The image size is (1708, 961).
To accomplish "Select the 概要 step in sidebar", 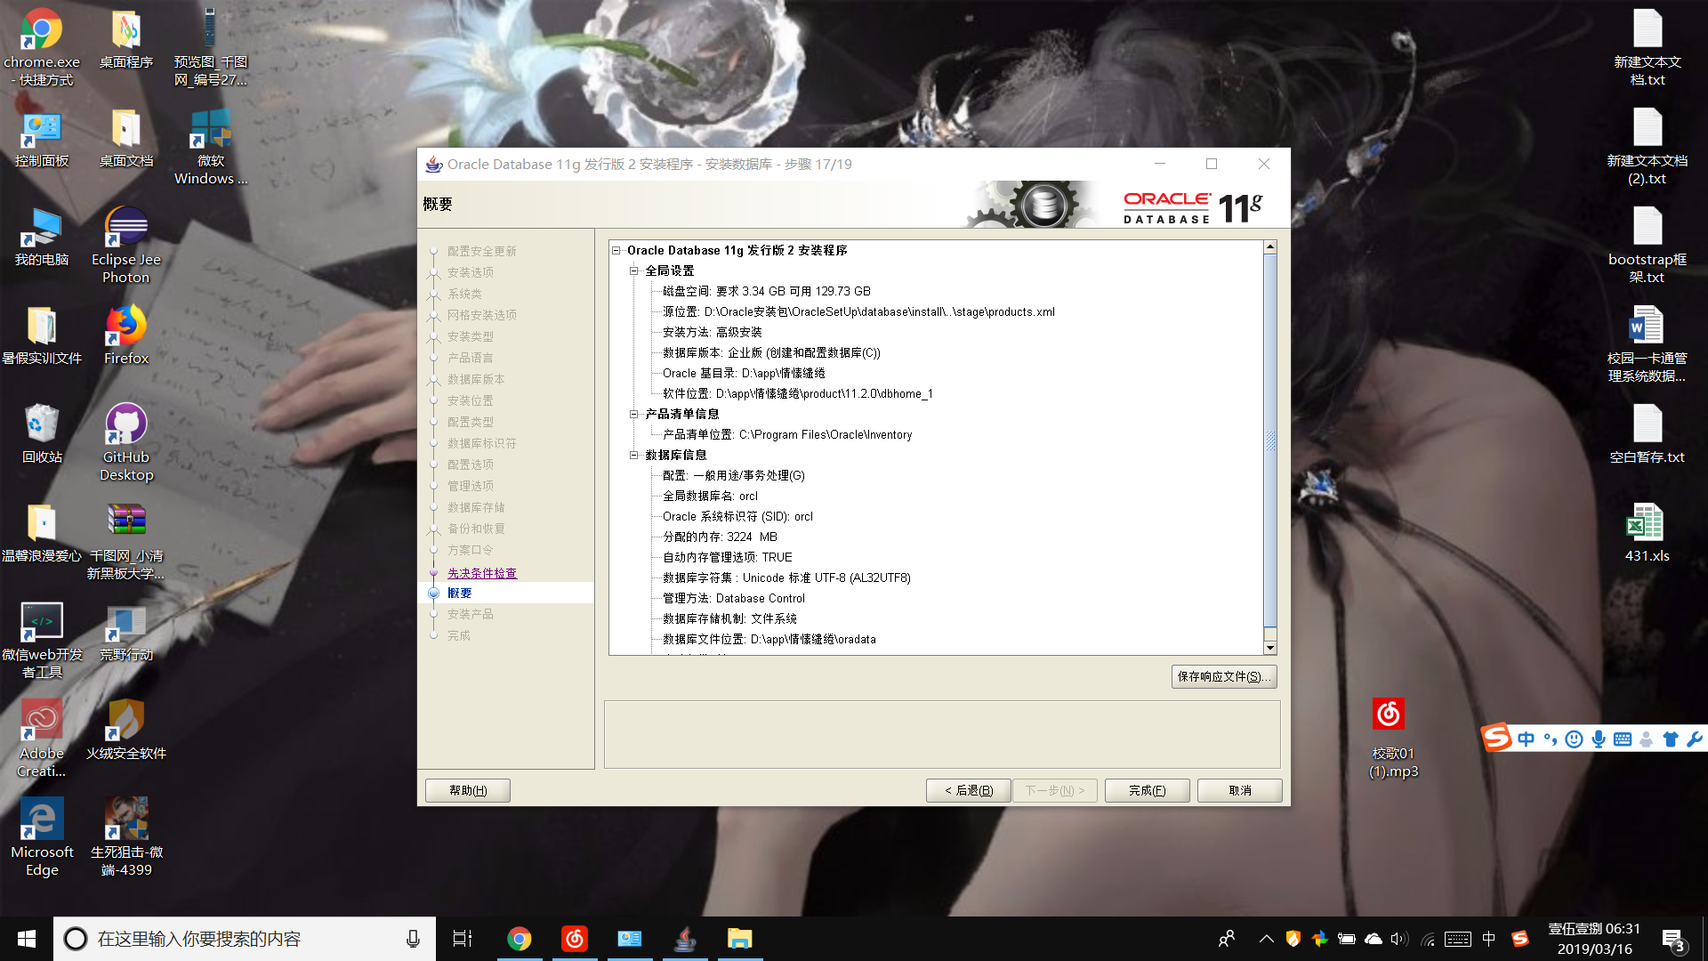I will pyautogui.click(x=460, y=594).
